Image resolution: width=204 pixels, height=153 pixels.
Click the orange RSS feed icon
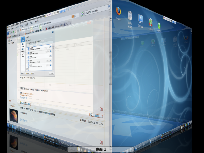[x=73, y=16]
